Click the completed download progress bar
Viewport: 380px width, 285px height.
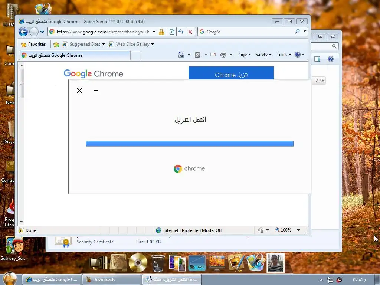(x=190, y=144)
